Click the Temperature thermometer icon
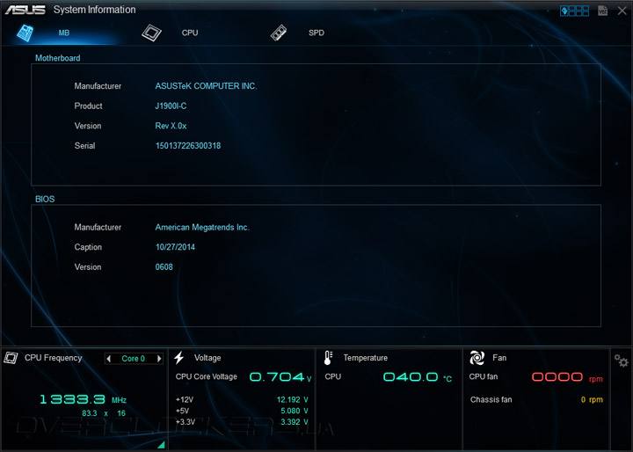633x452 pixels. (328, 358)
